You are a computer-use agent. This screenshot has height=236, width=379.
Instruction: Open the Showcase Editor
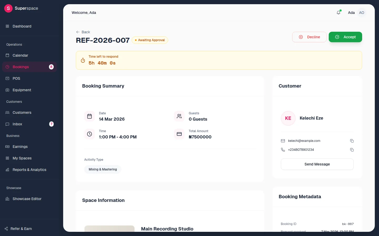coord(29,199)
